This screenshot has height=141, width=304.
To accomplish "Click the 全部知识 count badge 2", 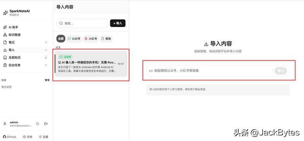I will 46,58.
